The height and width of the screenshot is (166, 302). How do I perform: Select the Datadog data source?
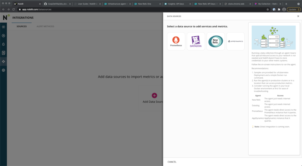(x=196, y=41)
